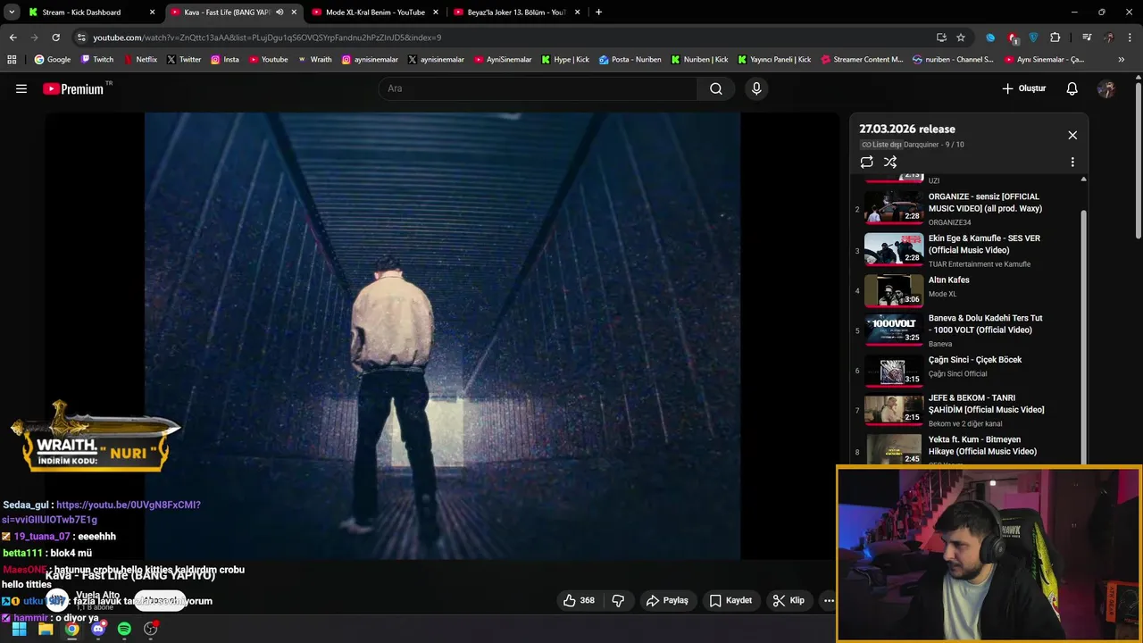Open the YouTube hamburger guide menu

pyautogui.click(x=21, y=88)
